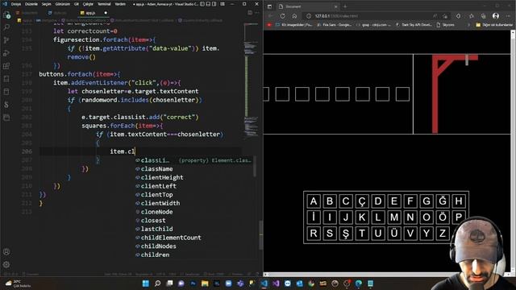Open the Source Control view in VS Code
Screen dimensions: 516x290
coord(6,40)
